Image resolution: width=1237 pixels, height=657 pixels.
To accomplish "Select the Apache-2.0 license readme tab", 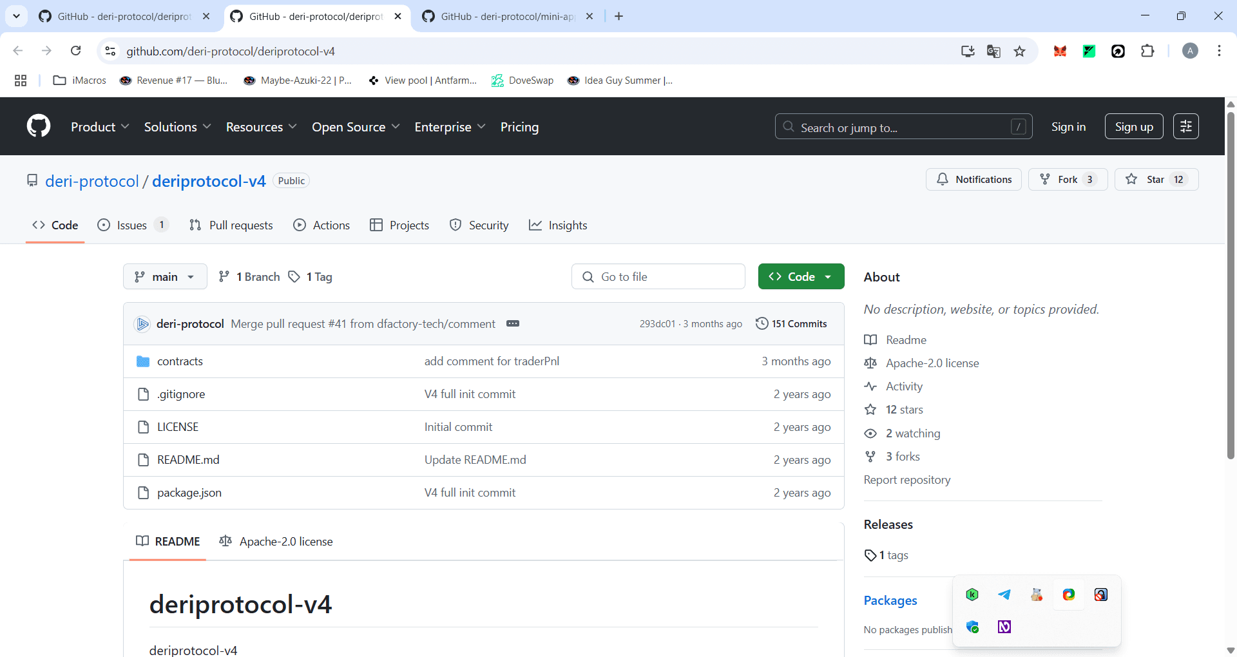I will tap(276, 542).
